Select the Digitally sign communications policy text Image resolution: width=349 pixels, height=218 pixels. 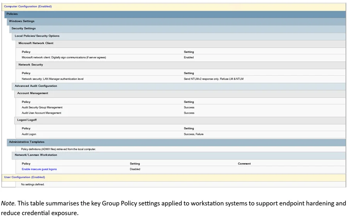[x=64, y=58]
